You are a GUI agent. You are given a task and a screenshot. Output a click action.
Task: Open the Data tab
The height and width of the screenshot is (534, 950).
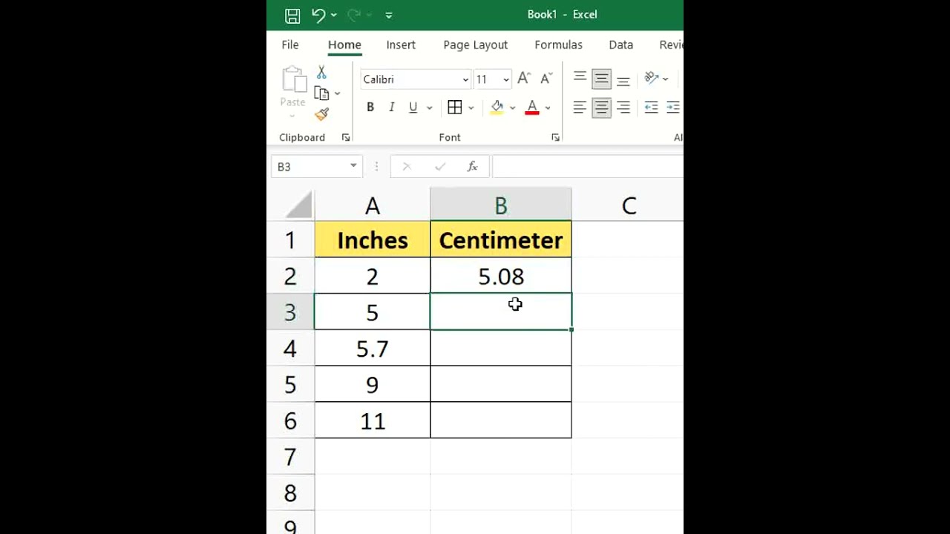(x=621, y=44)
